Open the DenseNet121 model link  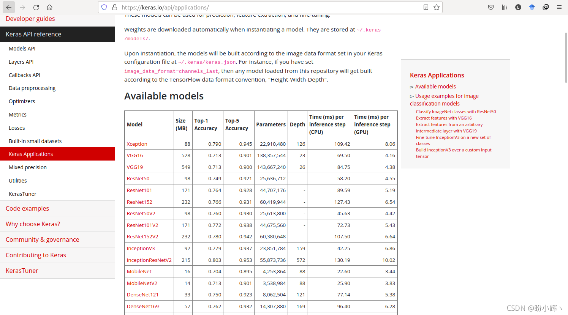tap(142, 295)
